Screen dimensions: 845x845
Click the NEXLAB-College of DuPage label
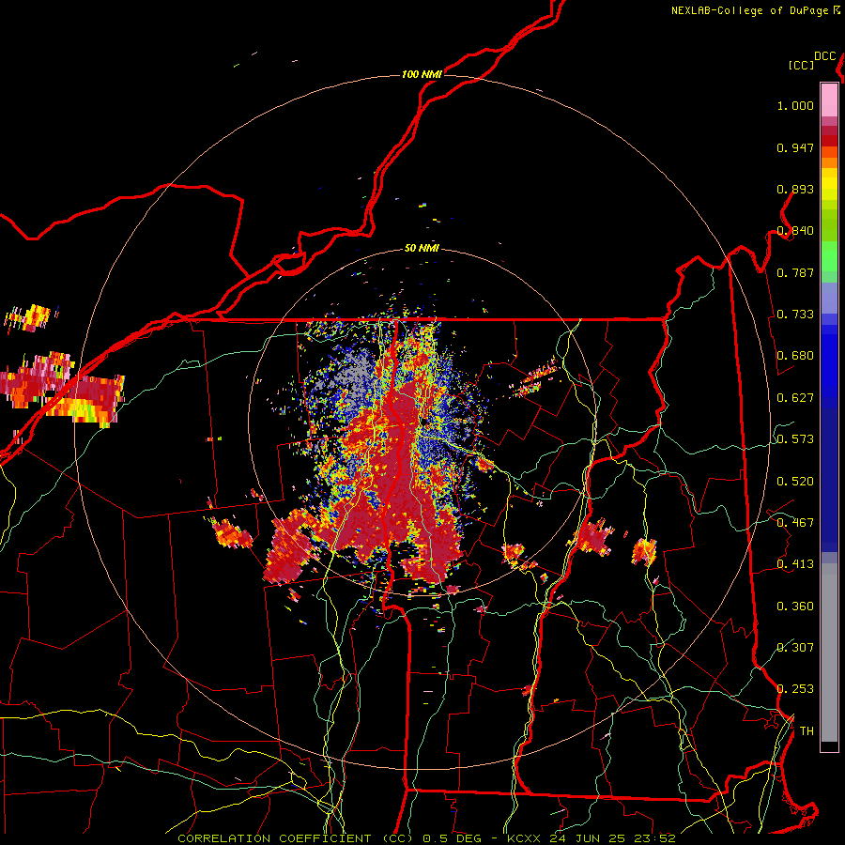(x=749, y=10)
